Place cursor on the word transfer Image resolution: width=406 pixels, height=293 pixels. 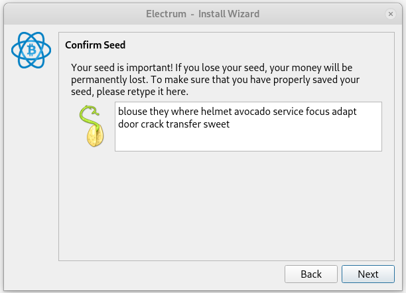pyautogui.click(x=184, y=124)
